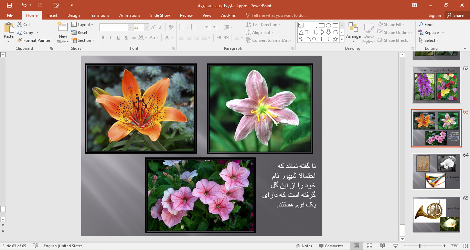
Task: Choose the Left Brace shape
Action: 321,39
